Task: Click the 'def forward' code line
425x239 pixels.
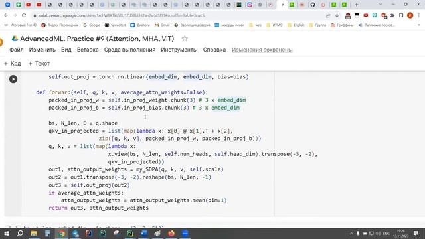Action: (x=122, y=92)
